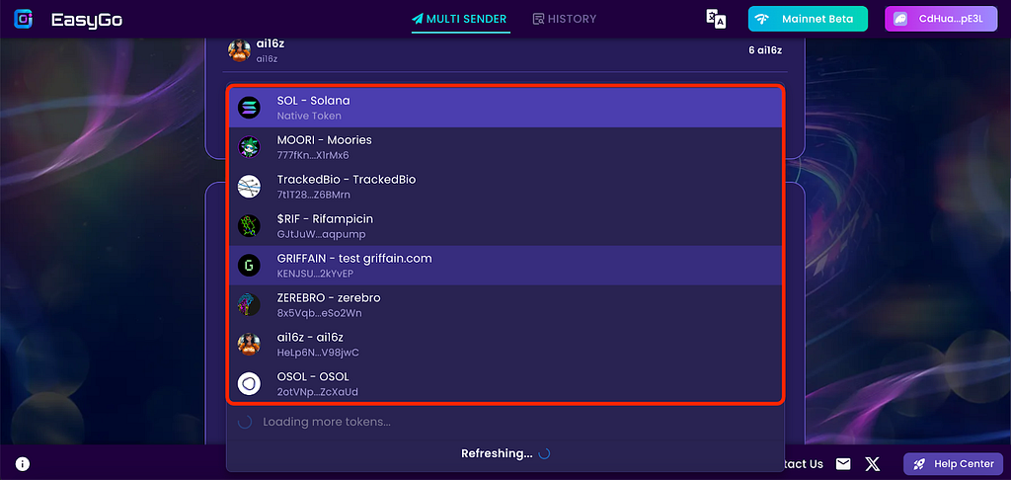Select the selected ai16z token field
The height and width of the screenshot is (480, 1011).
pyautogui.click(x=505, y=50)
